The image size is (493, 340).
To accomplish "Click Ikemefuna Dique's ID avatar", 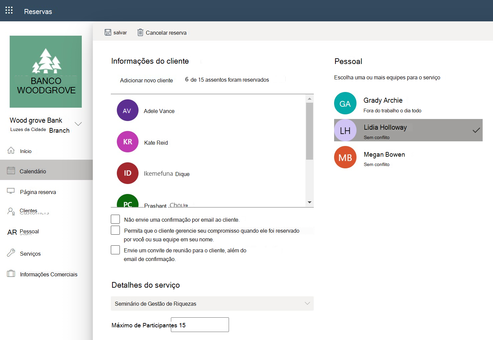I will [x=128, y=173].
